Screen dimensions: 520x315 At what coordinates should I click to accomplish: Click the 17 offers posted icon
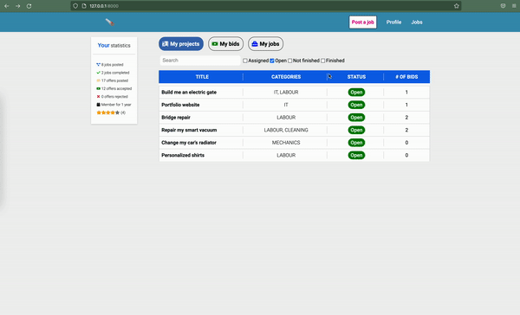coord(98,80)
